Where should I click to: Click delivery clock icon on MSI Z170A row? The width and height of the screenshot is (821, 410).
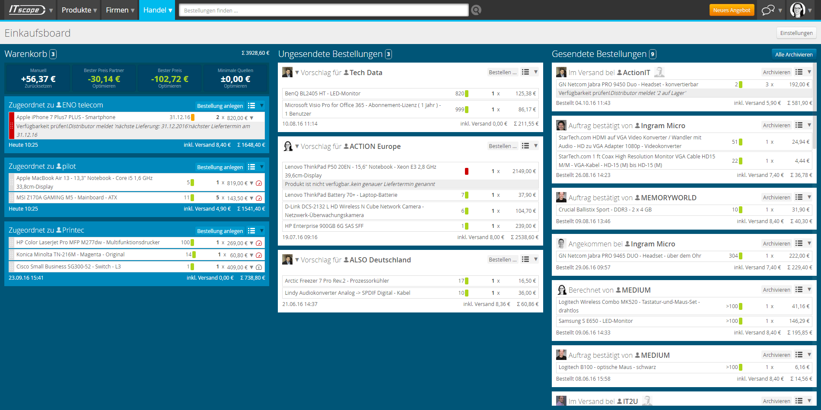click(259, 198)
